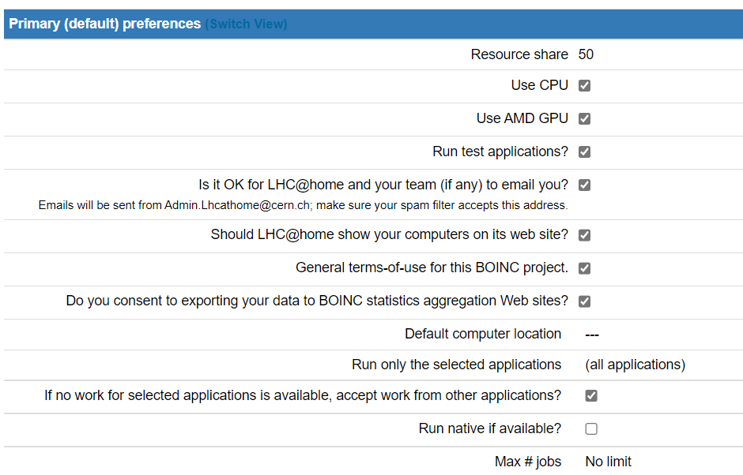Click the Resource share value 50
This screenshot has height=475, width=743.
click(586, 54)
